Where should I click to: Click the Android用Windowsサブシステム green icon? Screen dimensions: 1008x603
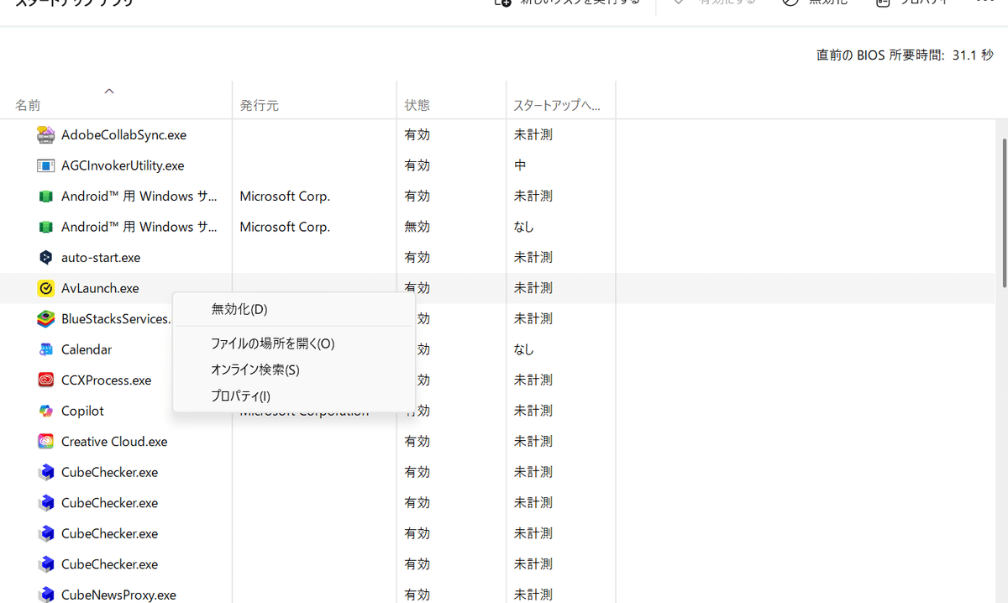(x=45, y=196)
